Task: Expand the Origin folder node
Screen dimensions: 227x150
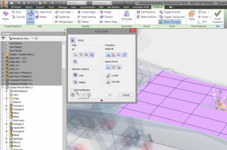Action: tap(6, 98)
